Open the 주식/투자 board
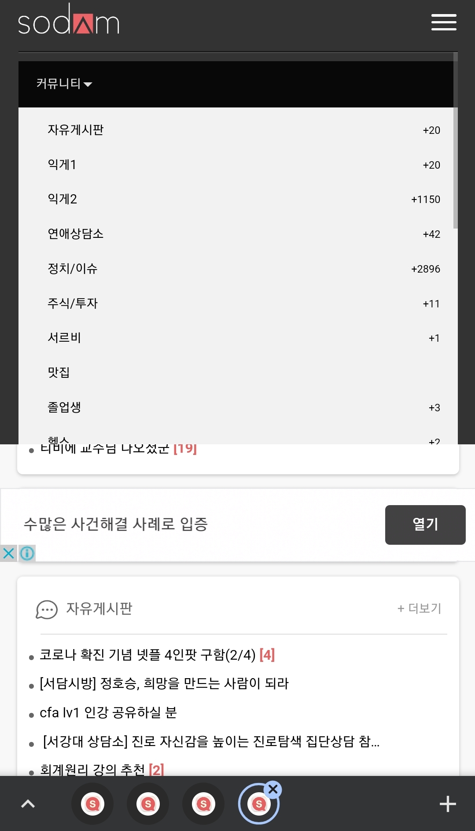This screenshot has height=831, width=475. click(73, 303)
